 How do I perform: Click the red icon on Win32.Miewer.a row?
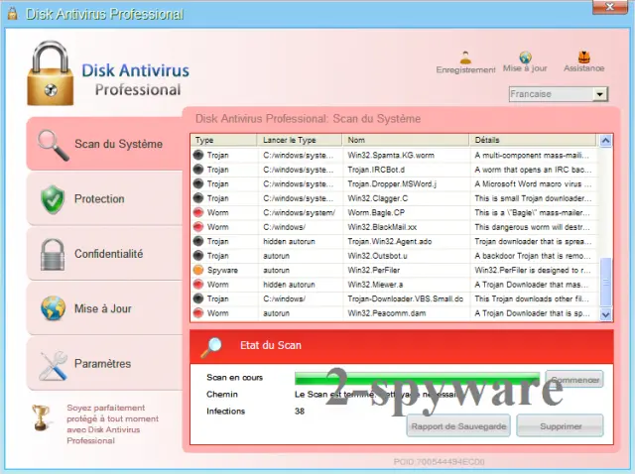(198, 285)
